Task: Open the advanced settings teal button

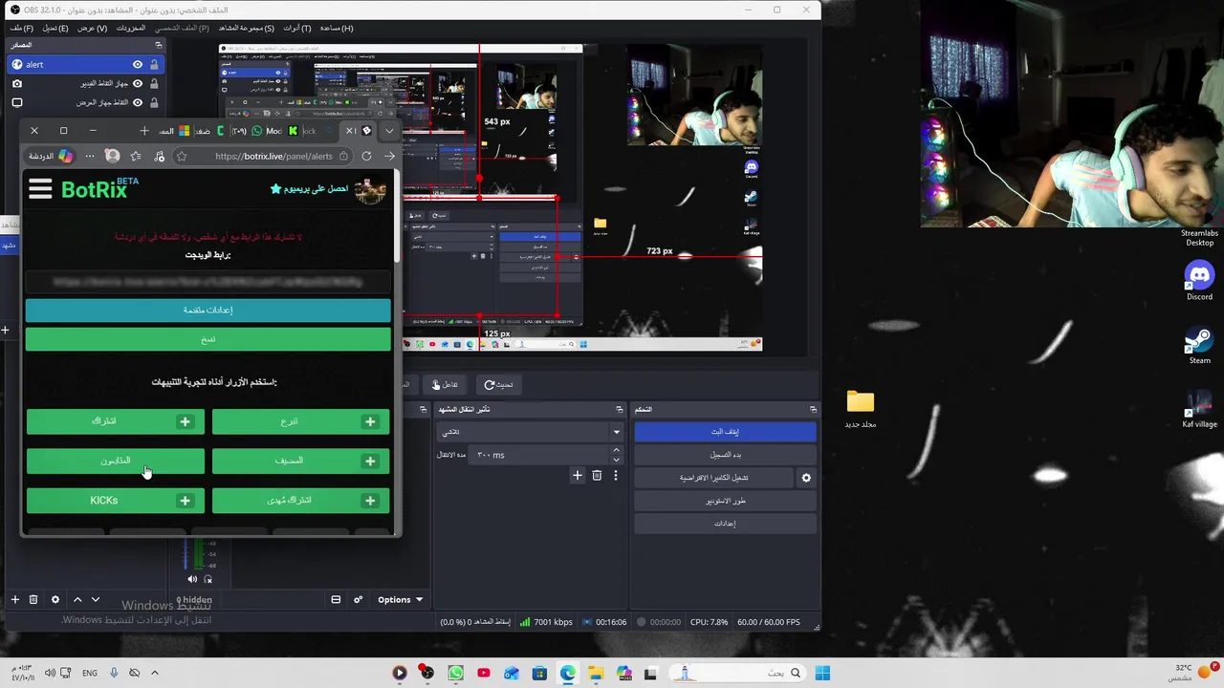Action: click(x=208, y=310)
